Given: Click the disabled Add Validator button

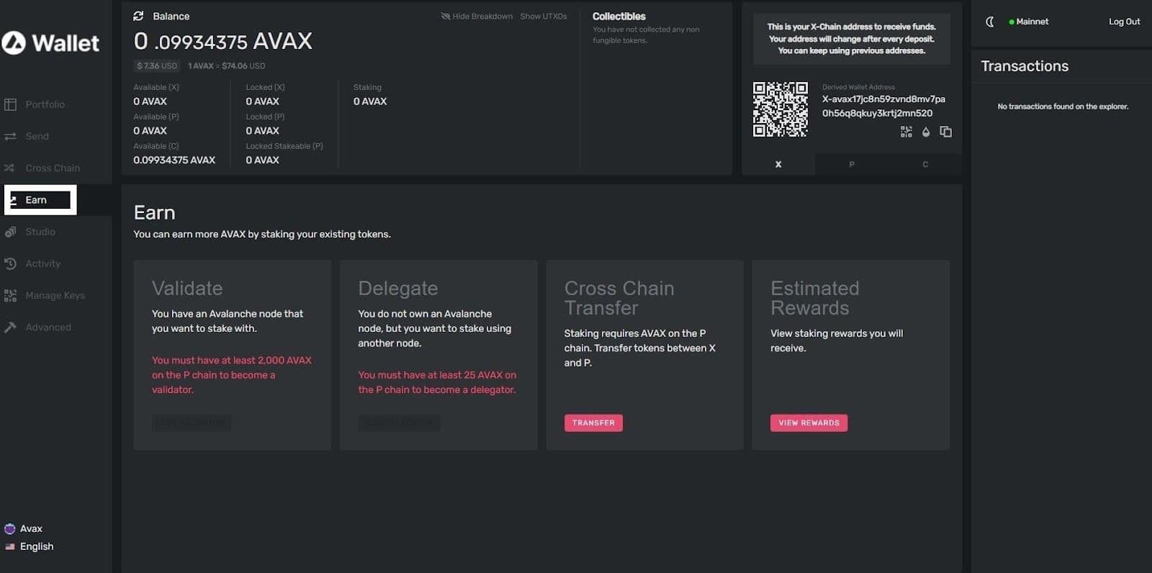Looking at the screenshot, I should tap(192, 423).
